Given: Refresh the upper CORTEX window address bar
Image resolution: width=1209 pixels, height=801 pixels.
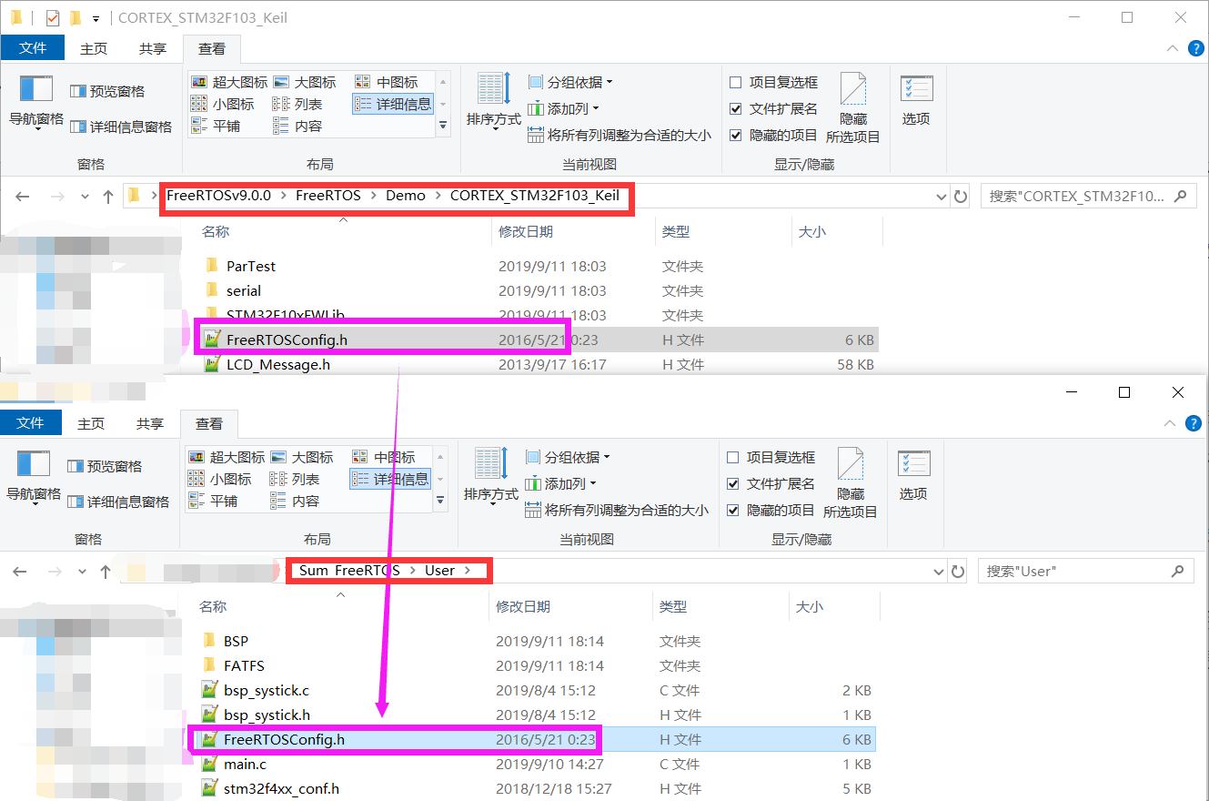Looking at the screenshot, I should [961, 196].
